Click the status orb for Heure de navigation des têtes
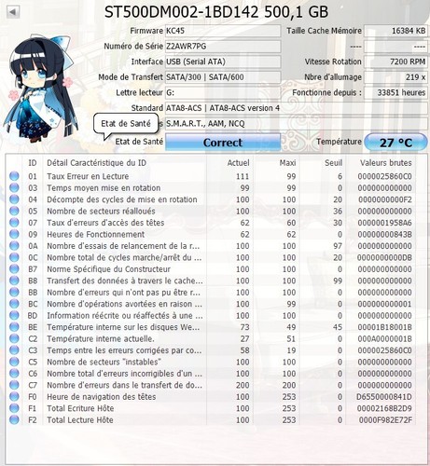 14,396
